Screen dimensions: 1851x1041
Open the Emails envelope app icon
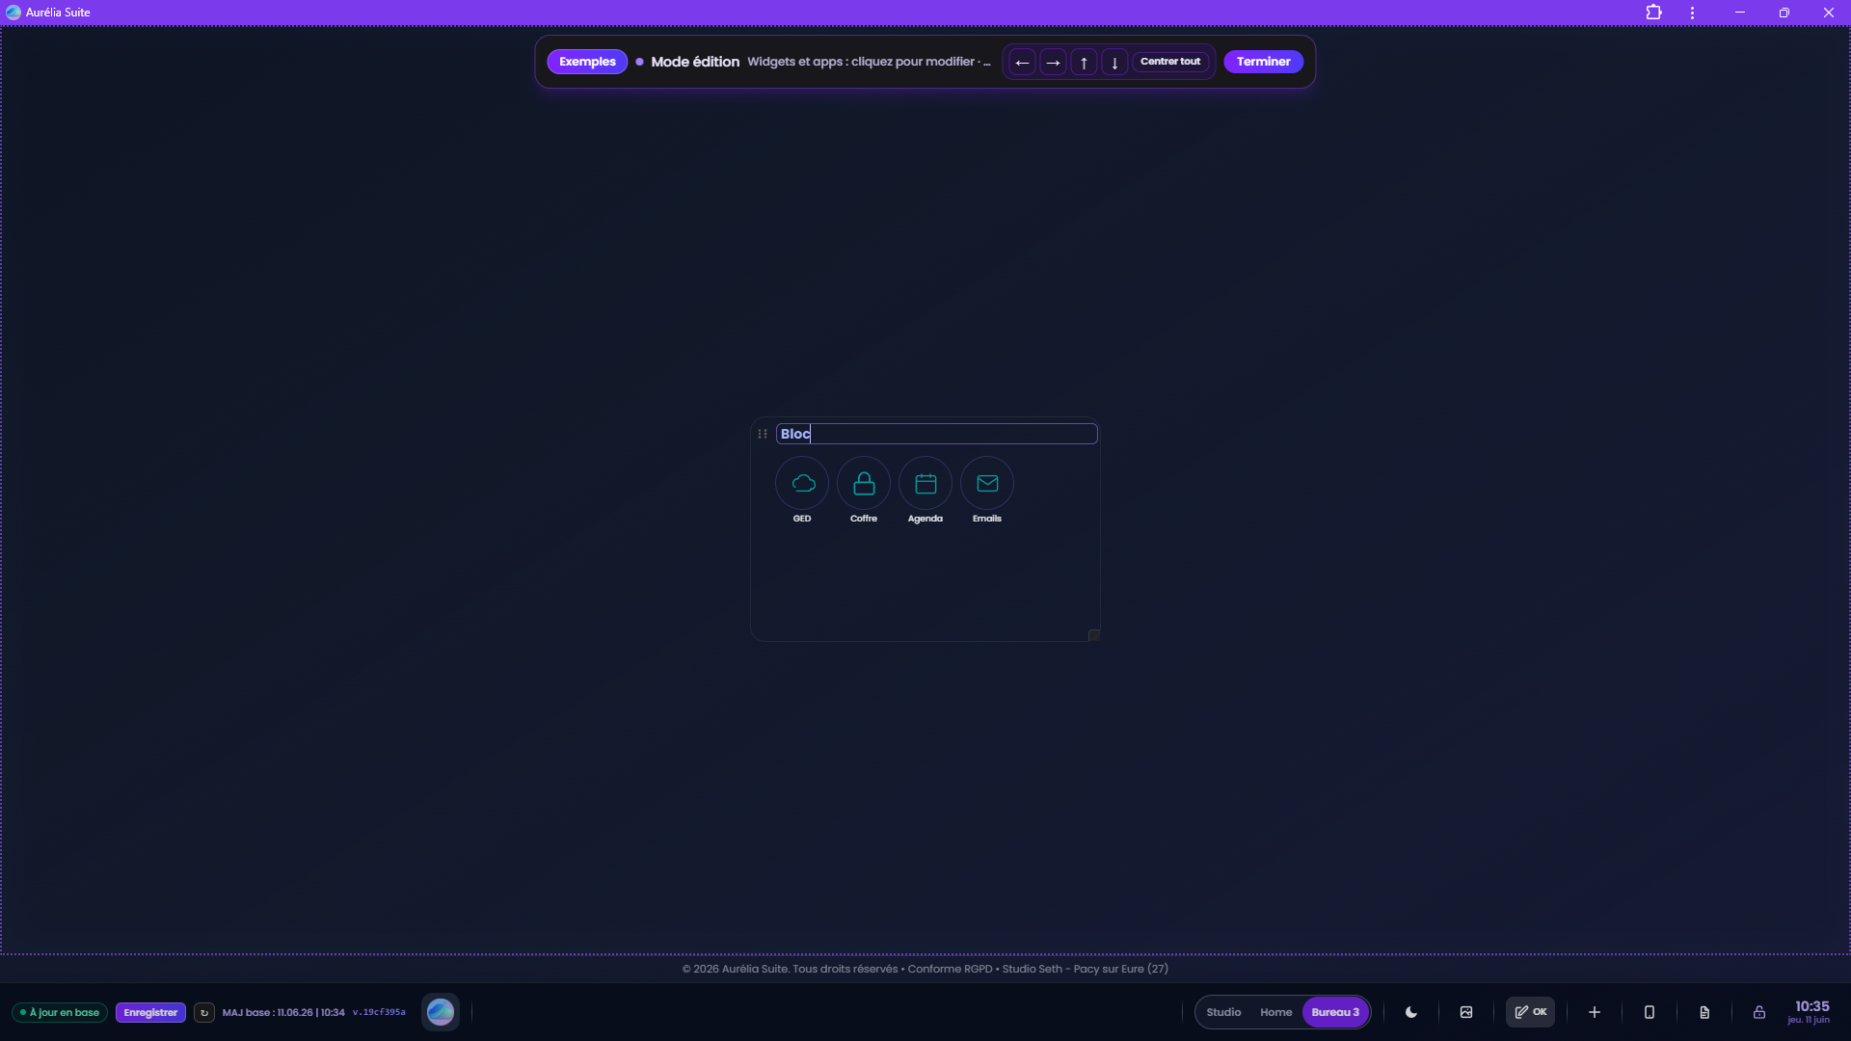tap(987, 483)
